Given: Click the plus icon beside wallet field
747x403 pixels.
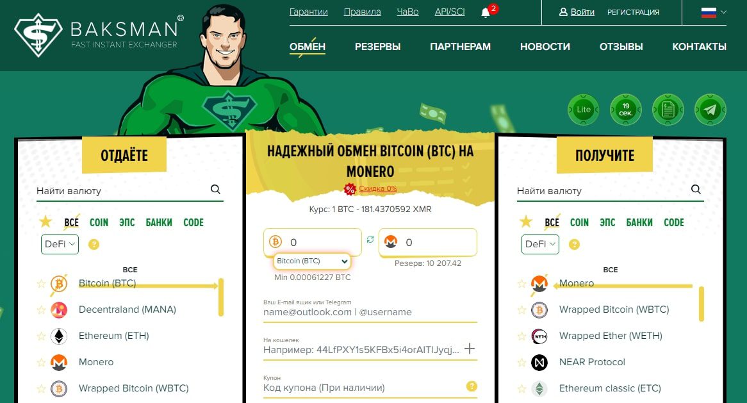Looking at the screenshot, I should (x=470, y=349).
